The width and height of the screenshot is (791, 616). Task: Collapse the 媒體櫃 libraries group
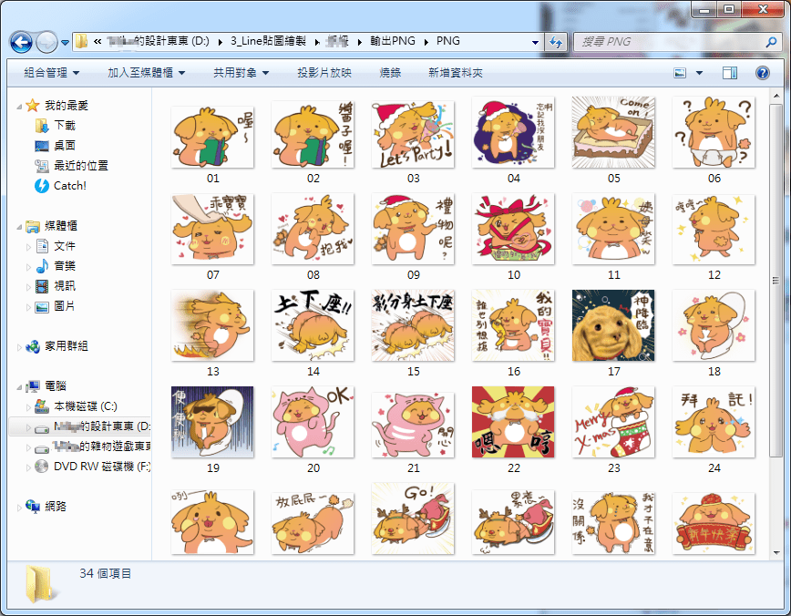click(x=19, y=227)
